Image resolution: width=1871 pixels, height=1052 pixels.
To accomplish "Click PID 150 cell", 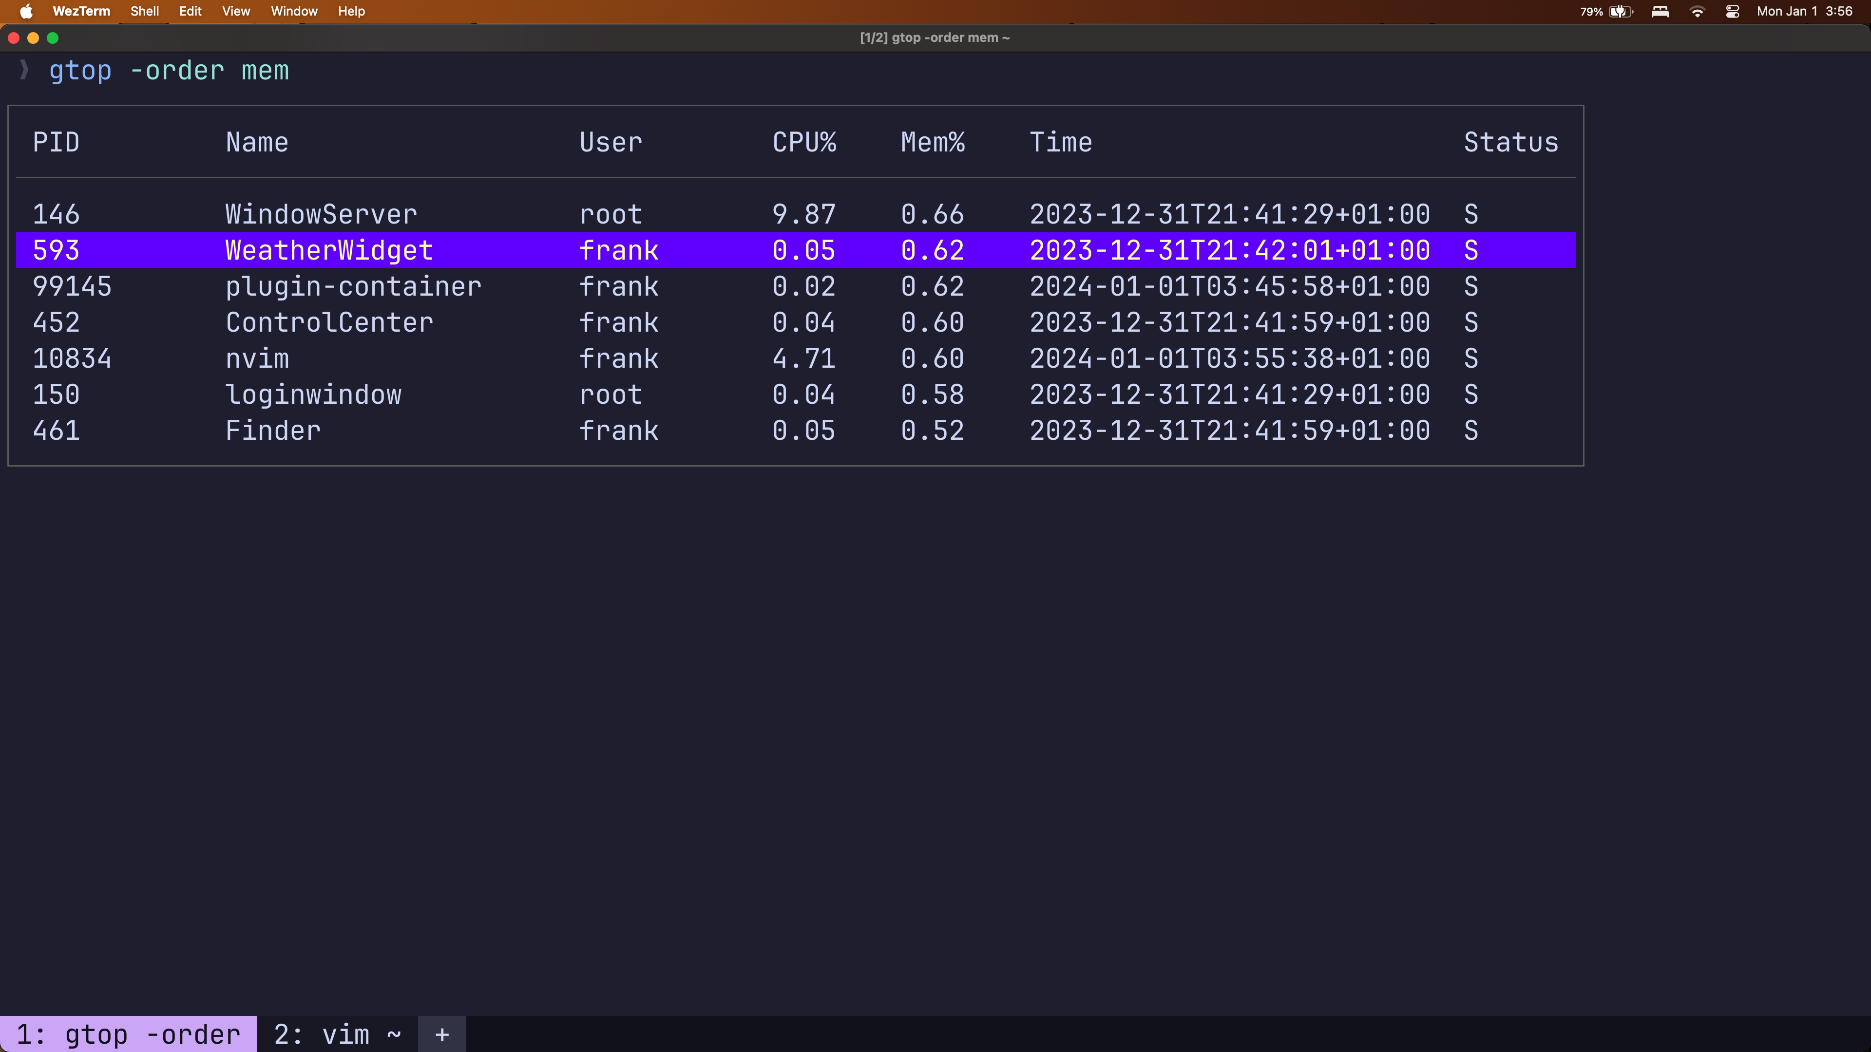I will (x=56, y=394).
